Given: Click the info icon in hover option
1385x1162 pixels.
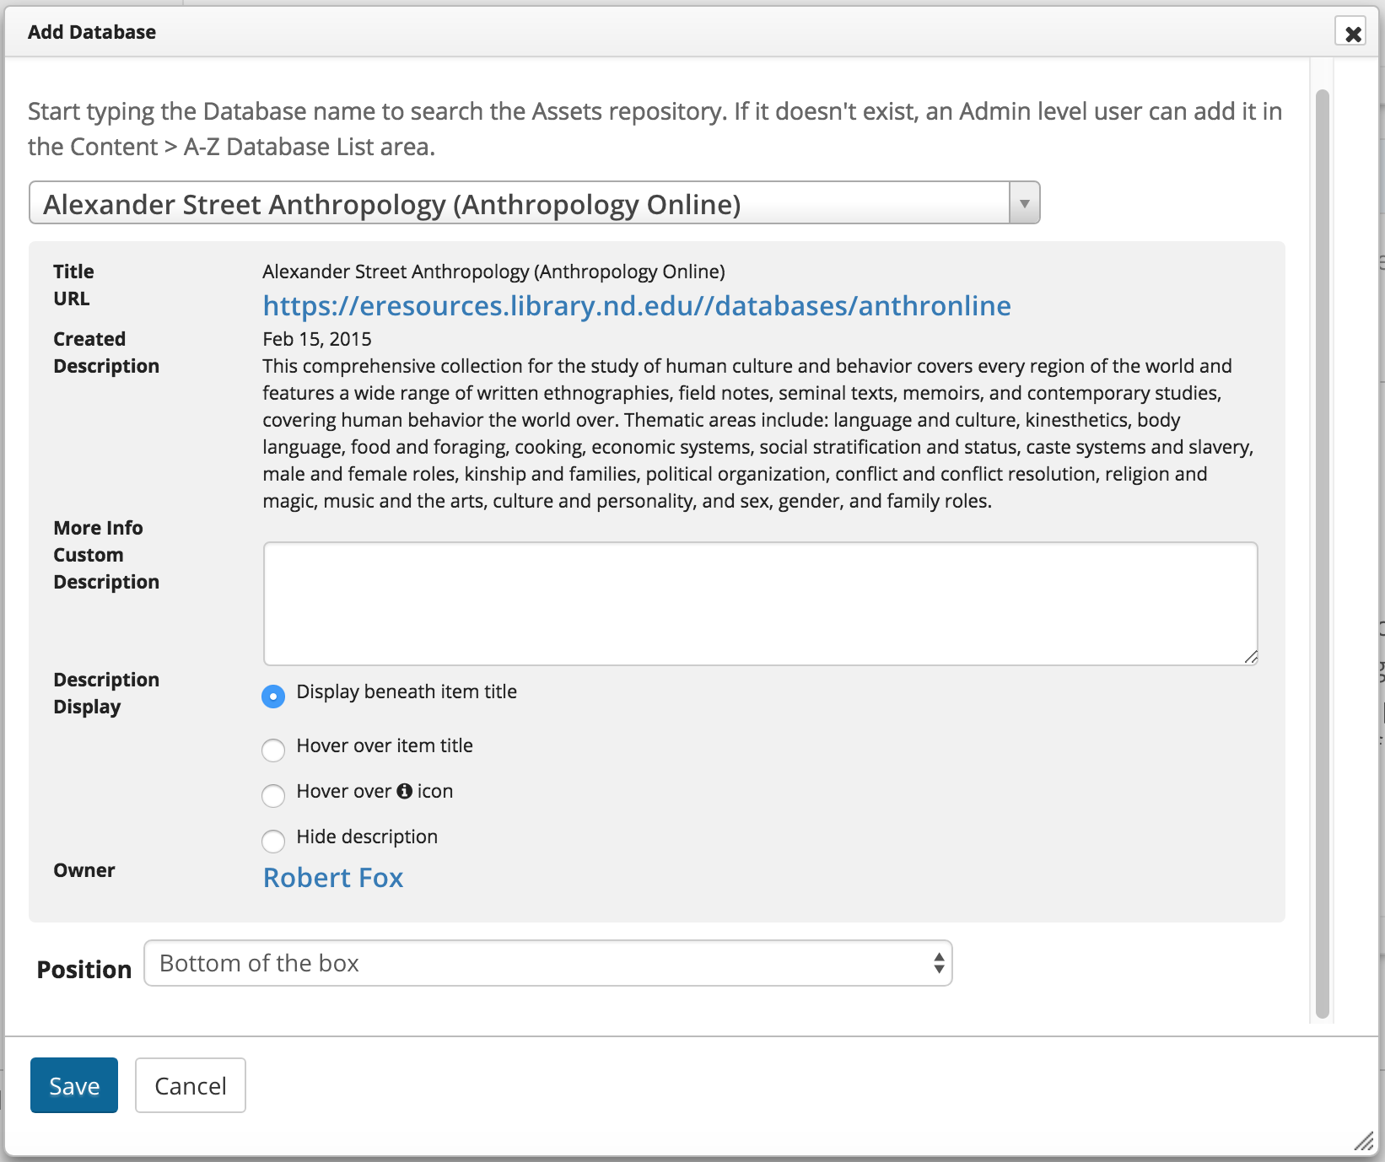Looking at the screenshot, I should (405, 791).
